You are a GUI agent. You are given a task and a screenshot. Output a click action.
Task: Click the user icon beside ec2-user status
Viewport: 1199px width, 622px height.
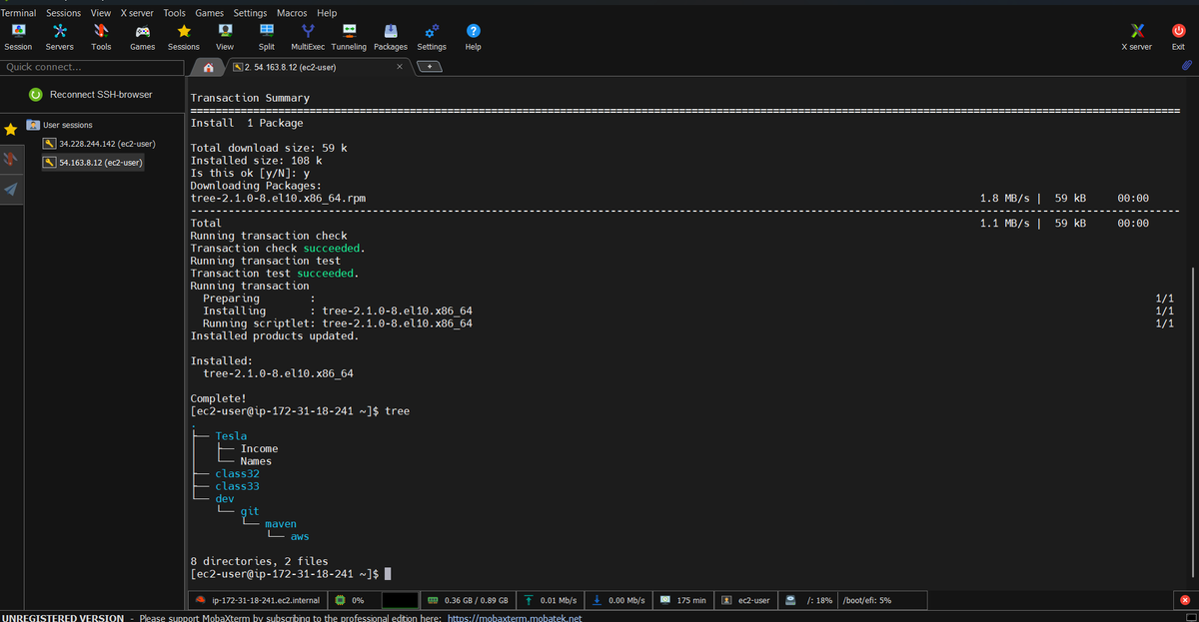[727, 600]
